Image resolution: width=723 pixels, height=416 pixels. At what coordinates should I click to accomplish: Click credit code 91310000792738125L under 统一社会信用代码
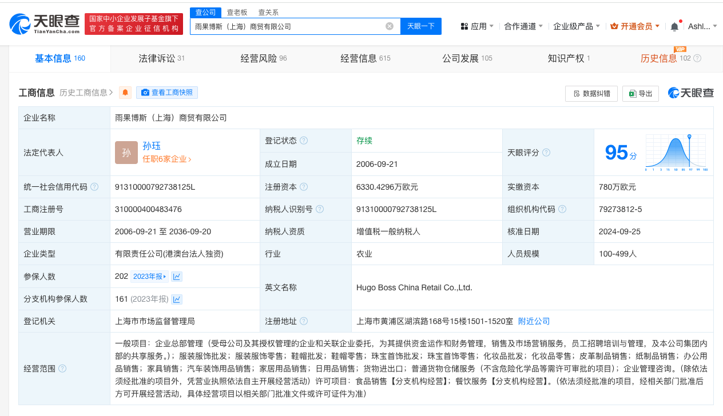(155, 187)
